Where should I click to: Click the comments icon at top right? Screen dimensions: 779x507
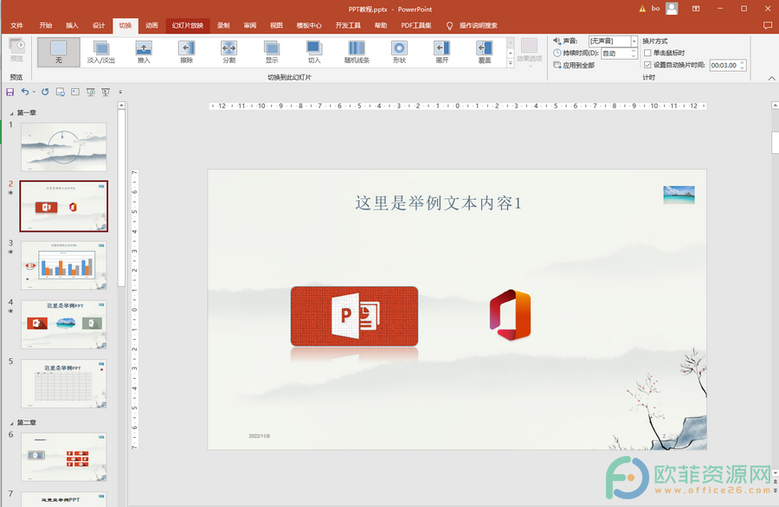coord(768,25)
